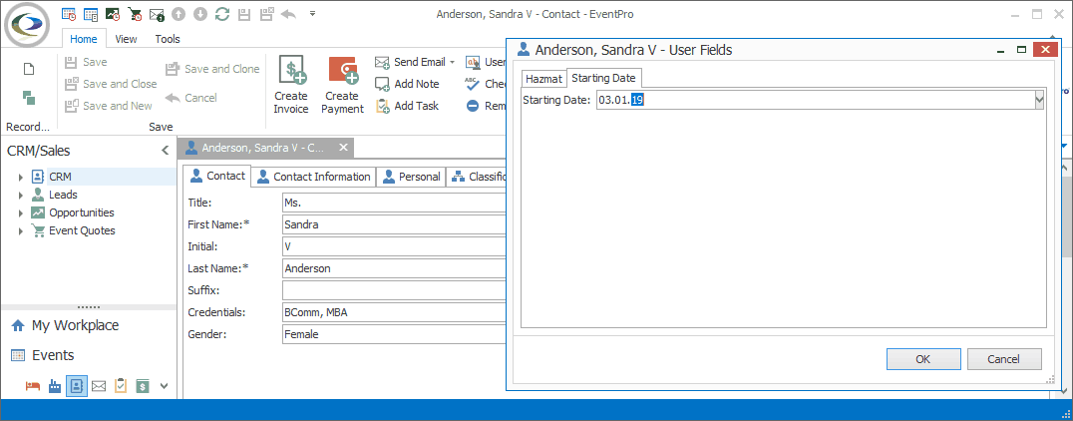Click Create Invoice in the ribbon
The image size is (1073, 421).
[291, 85]
